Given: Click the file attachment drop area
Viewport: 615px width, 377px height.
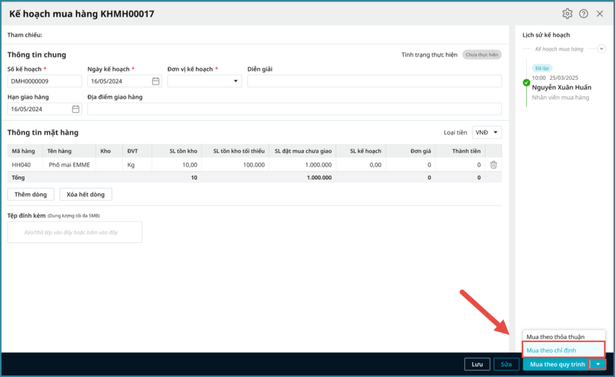Looking at the screenshot, I should [74, 232].
